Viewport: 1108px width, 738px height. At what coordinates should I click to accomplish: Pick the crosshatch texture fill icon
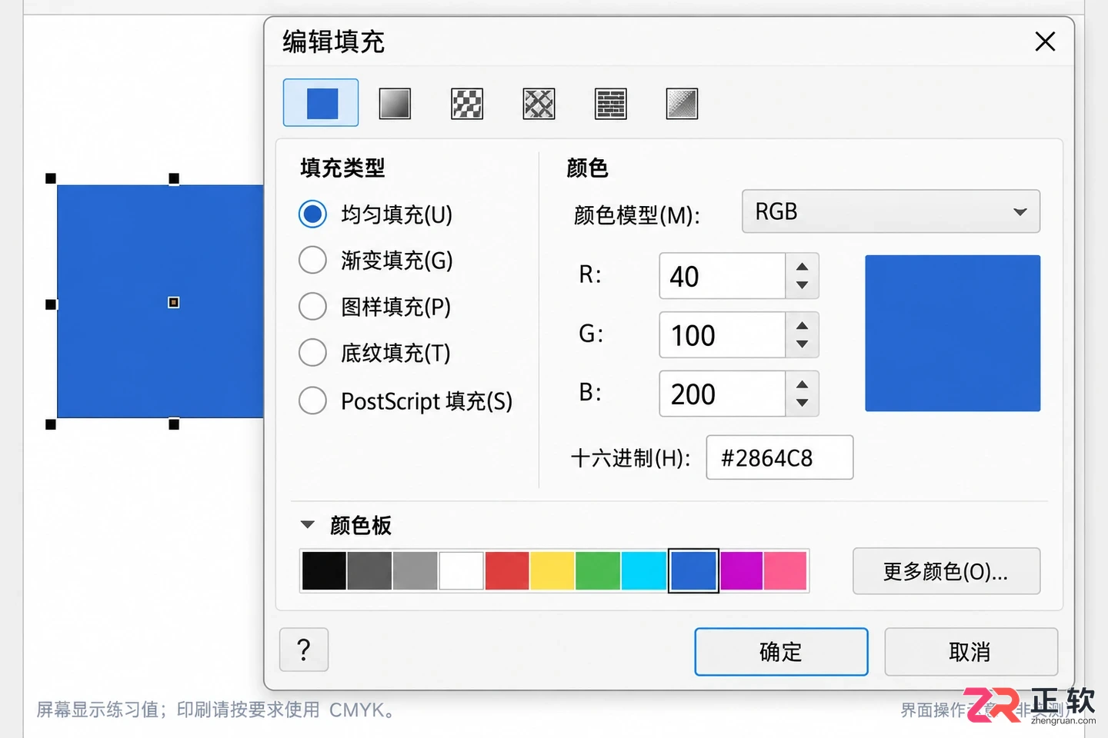[539, 103]
